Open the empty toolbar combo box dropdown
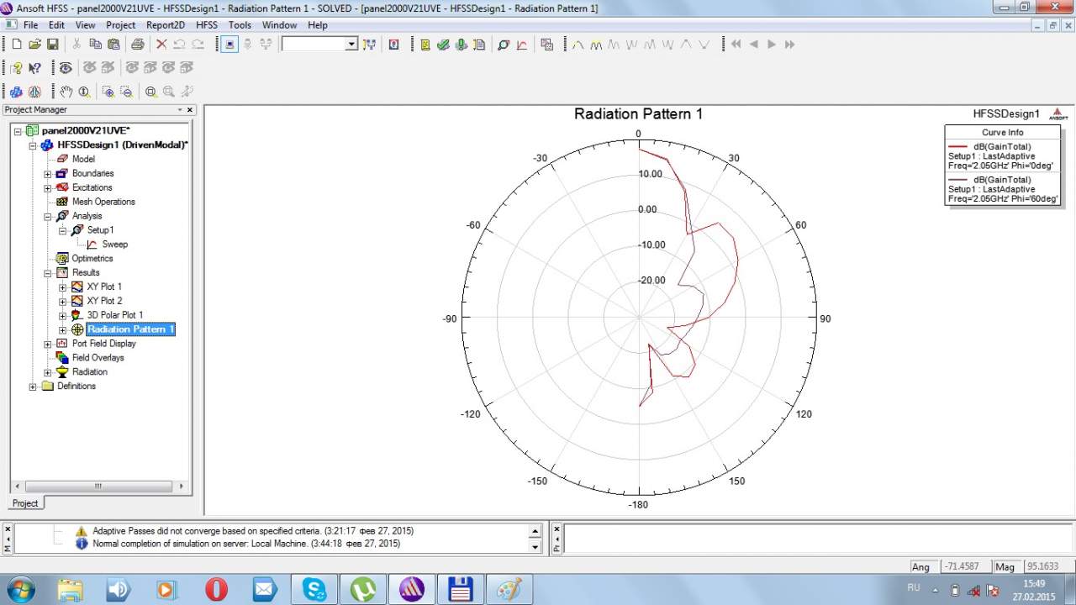The height and width of the screenshot is (605, 1076). click(351, 45)
